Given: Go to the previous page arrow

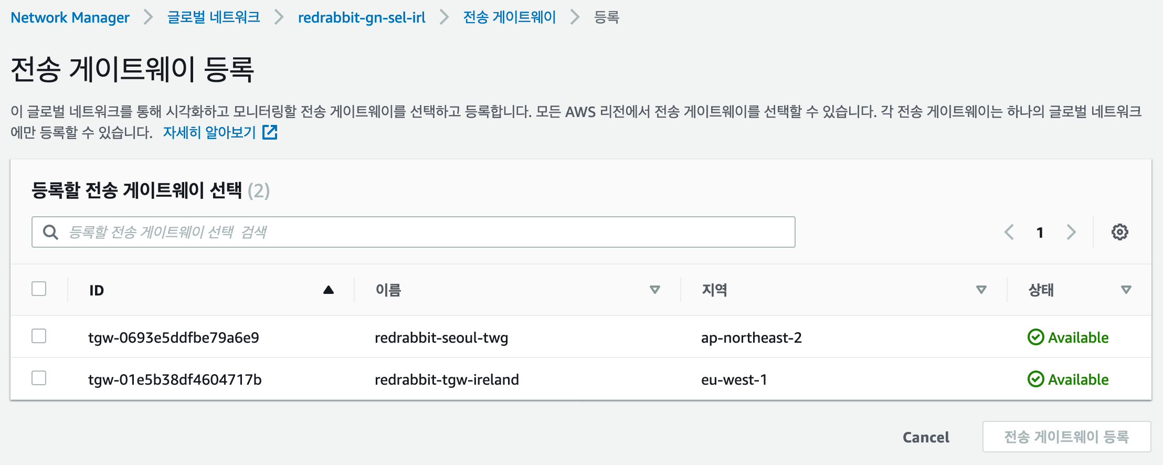Looking at the screenshot, I should coord(1009,232).
